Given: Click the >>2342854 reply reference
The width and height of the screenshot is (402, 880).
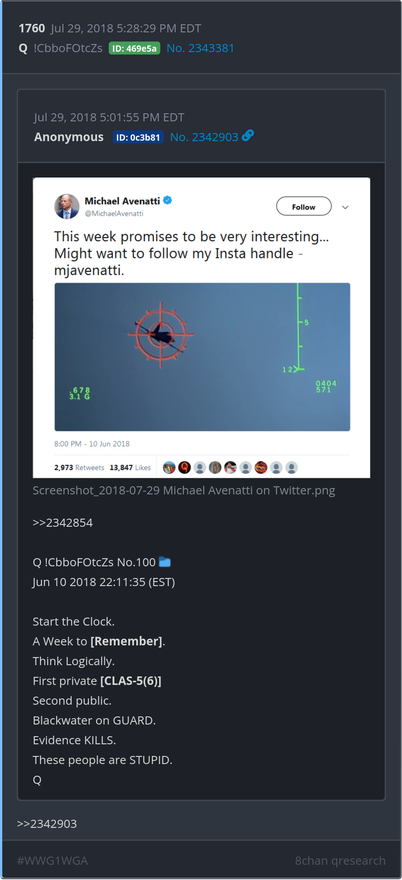Looking at the screenshot, I should 63,523.
